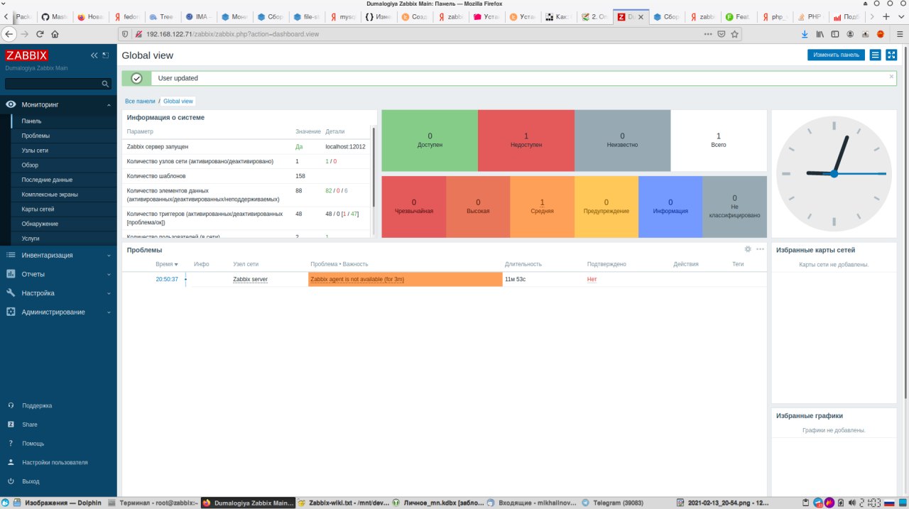This screenshot has height=509, width=909.
Task: Click the Изменить панель button
Action: (836, 55)
